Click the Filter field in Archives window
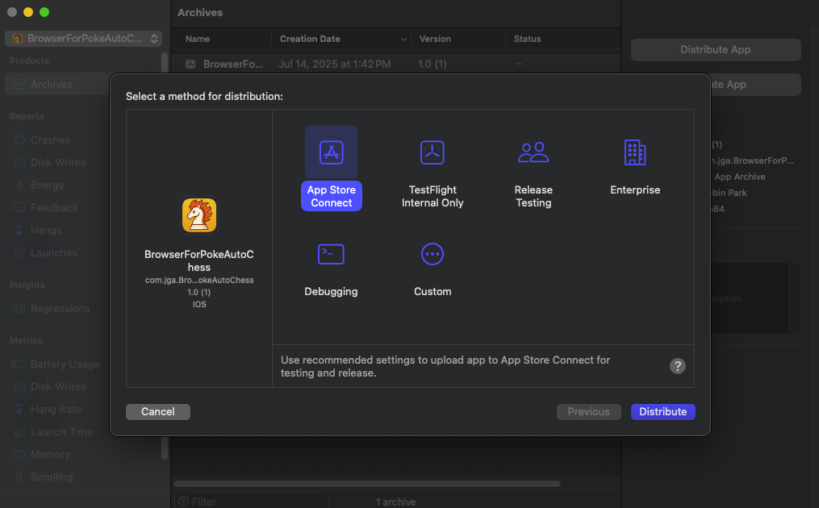The image size is (819, 508). pos(251,502)
